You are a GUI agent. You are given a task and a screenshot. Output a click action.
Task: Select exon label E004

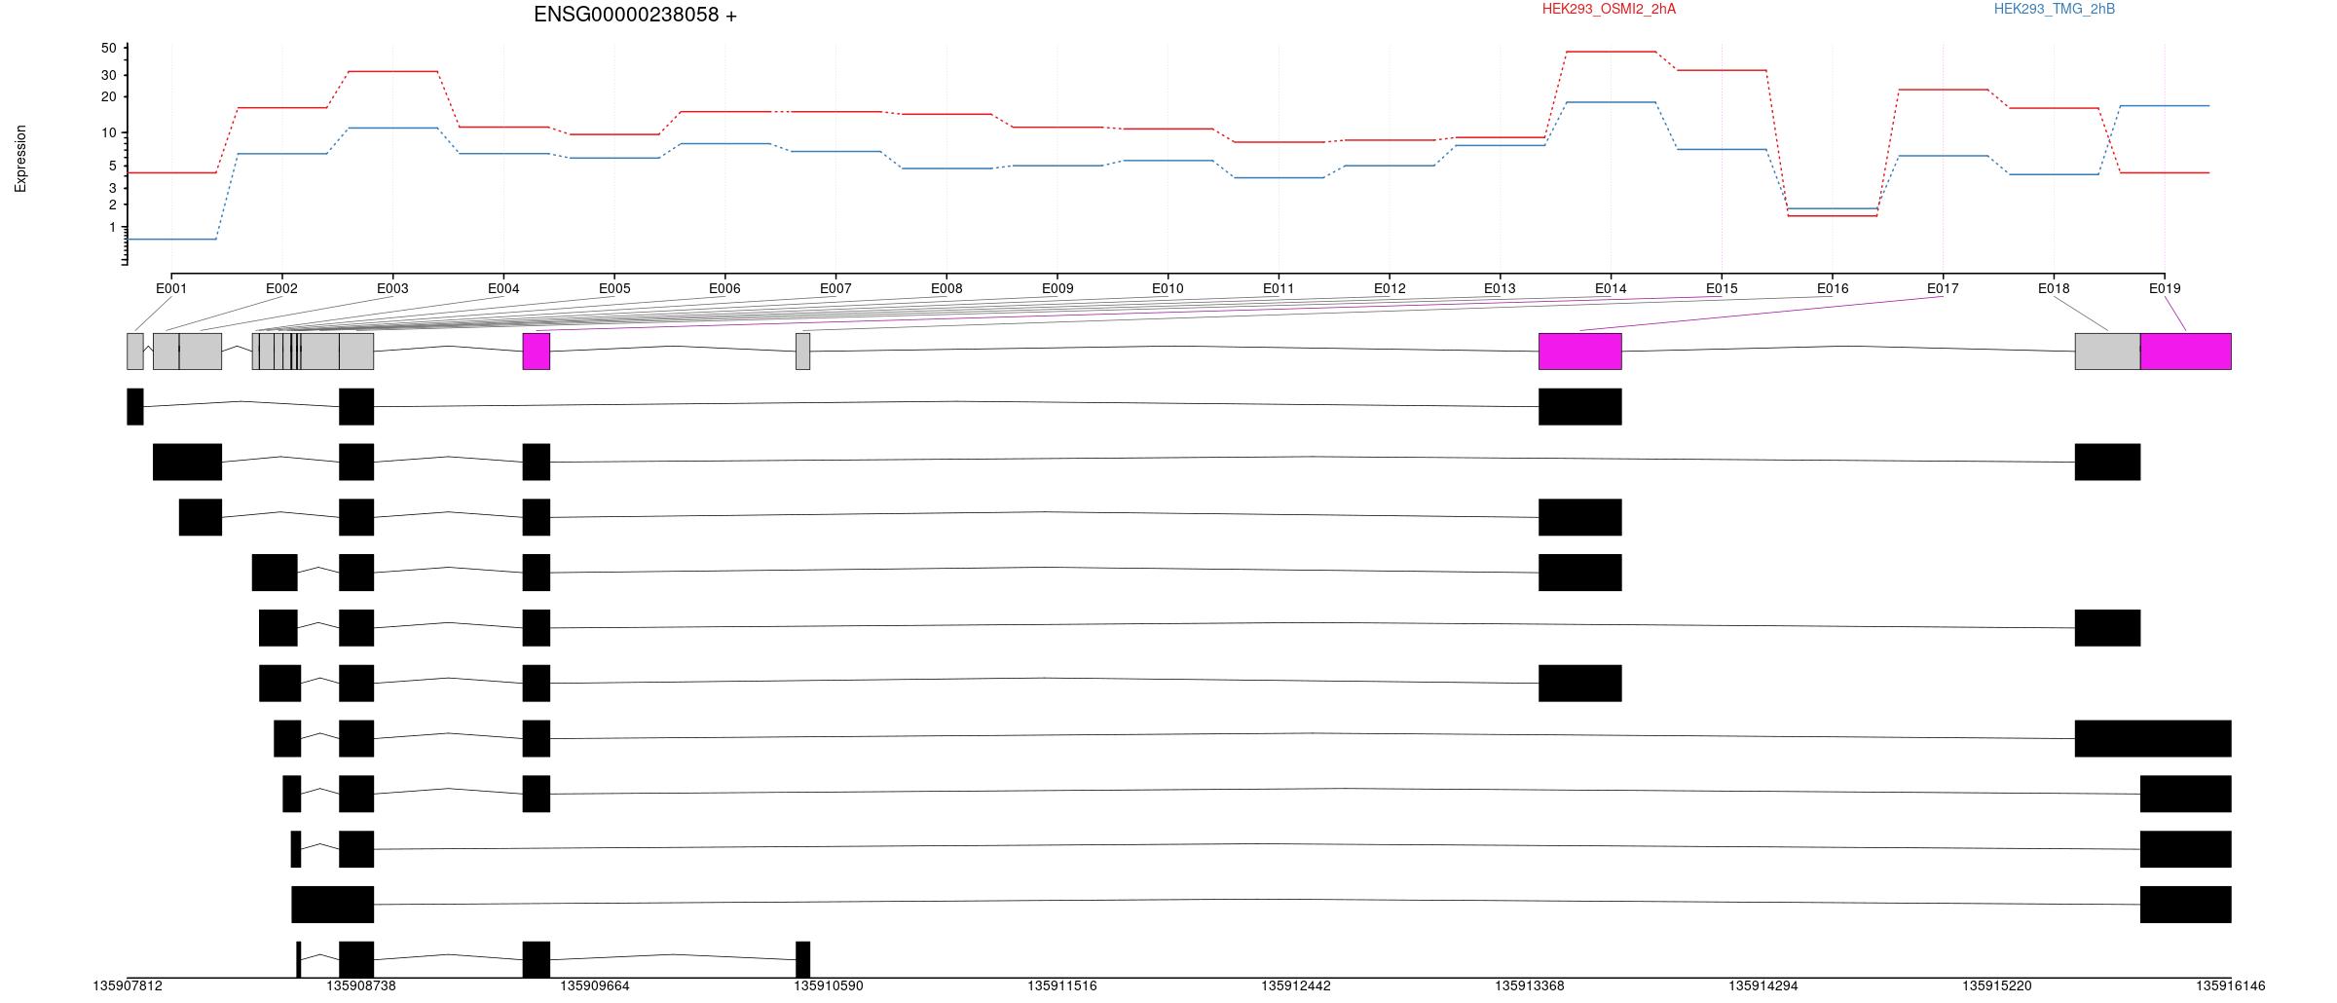point(503,288)
